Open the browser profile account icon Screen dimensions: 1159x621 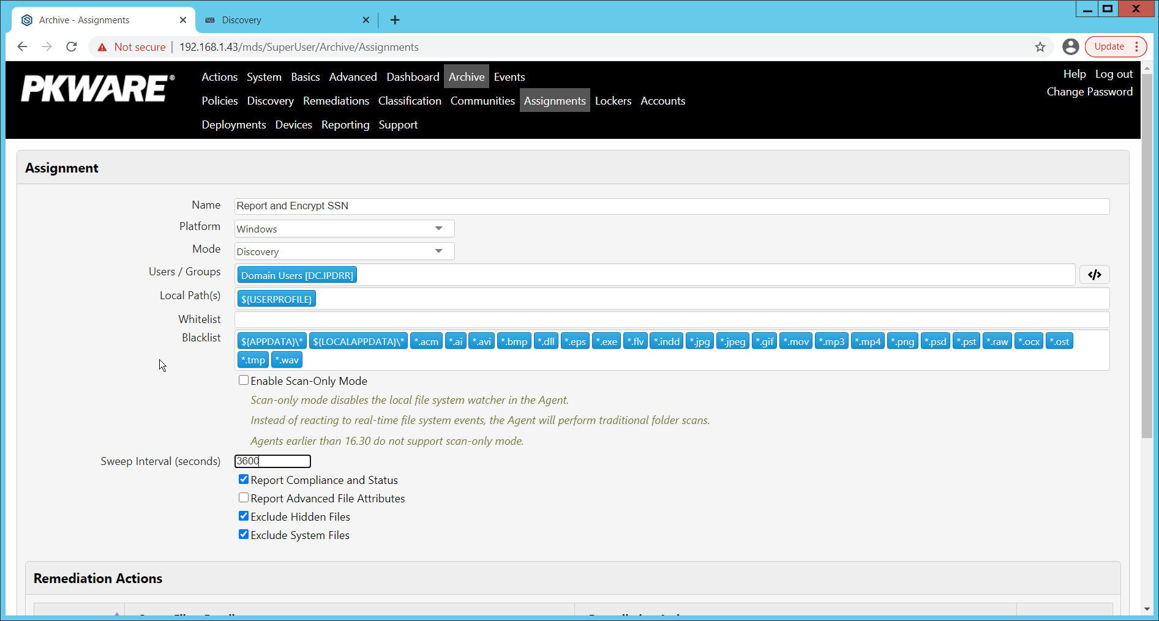(x=1070, y=46)
